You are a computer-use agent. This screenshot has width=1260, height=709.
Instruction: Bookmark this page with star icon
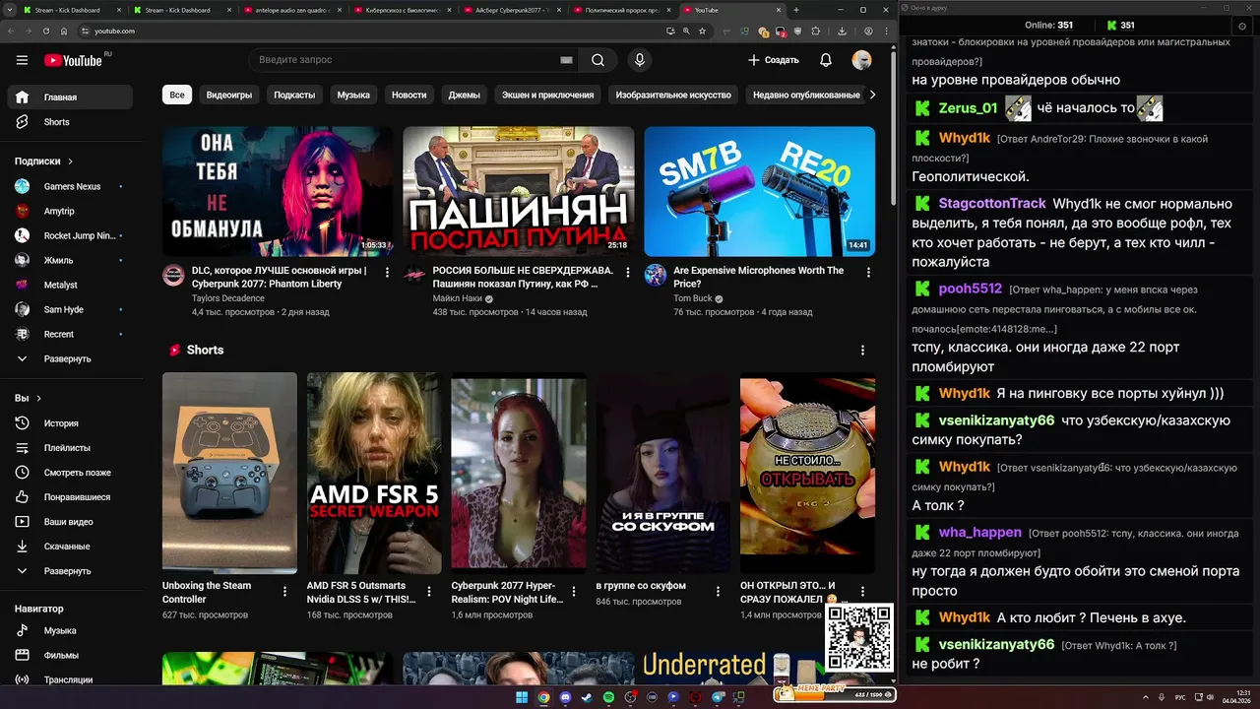(x=702, y=31)
